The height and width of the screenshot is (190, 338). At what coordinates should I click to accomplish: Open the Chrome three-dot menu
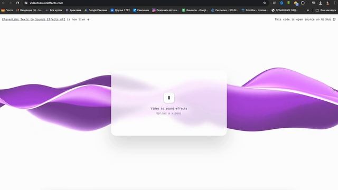point(334,3)
